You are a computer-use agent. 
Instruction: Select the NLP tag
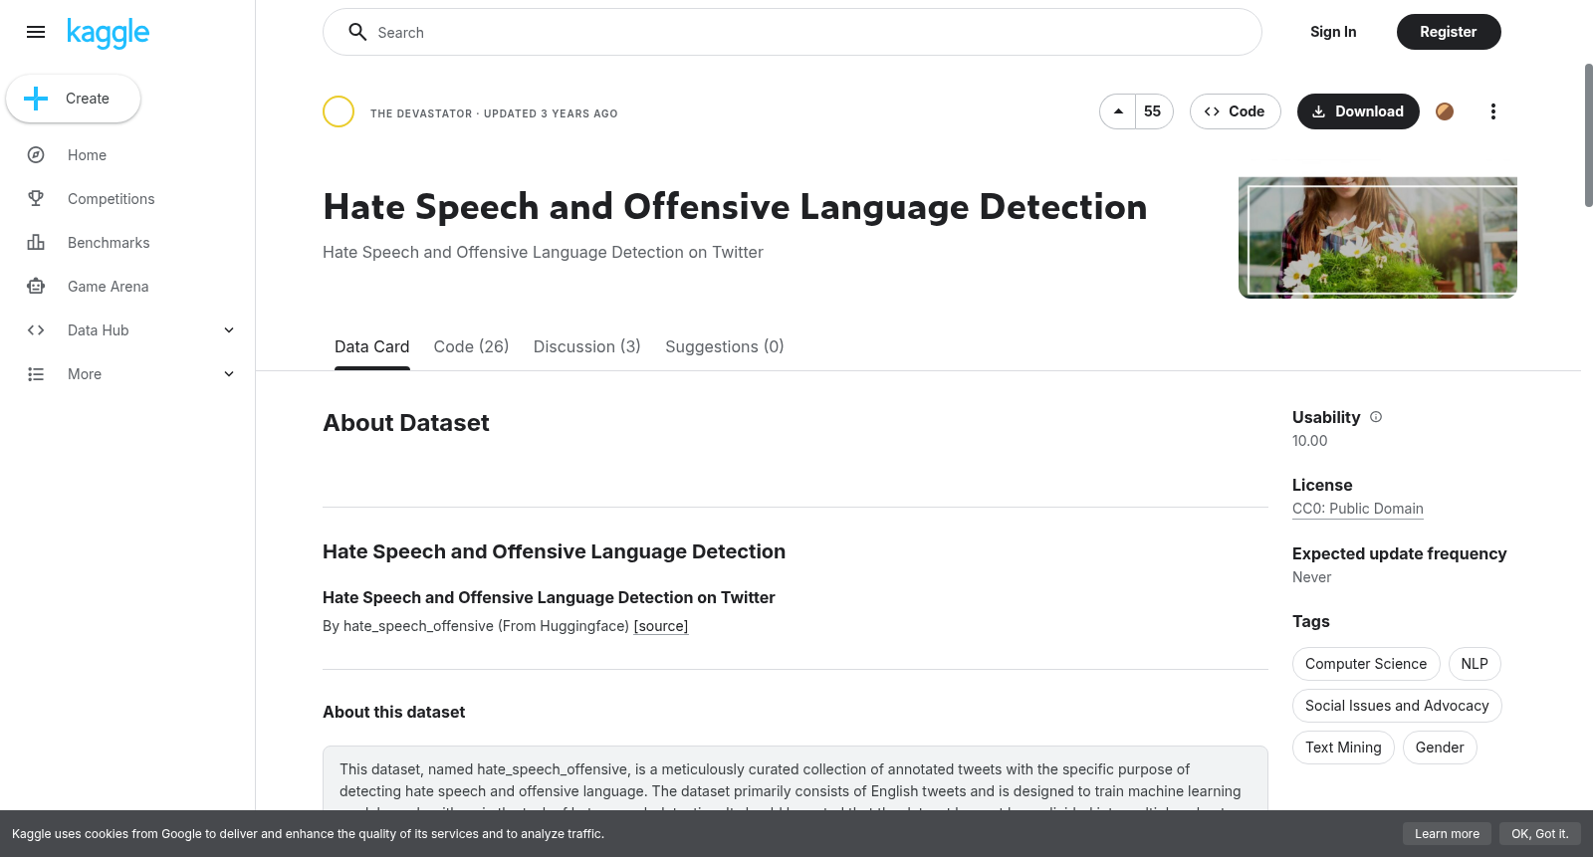(1475, 664)
